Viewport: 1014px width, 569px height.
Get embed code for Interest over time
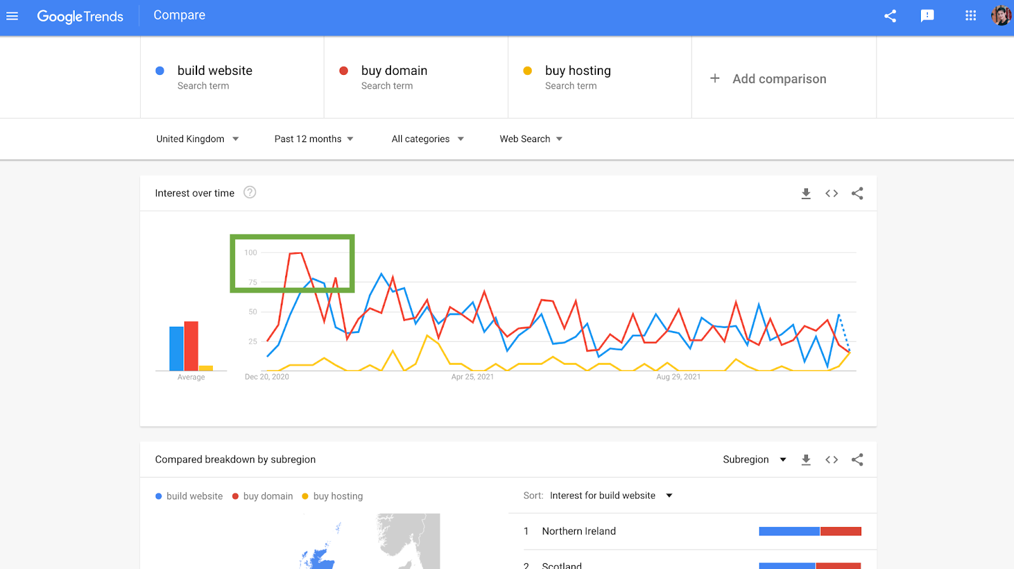[x=831, y=193]
